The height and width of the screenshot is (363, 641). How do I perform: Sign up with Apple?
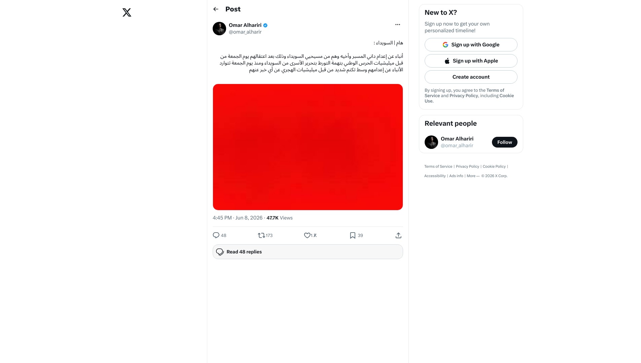click(471, 61)
